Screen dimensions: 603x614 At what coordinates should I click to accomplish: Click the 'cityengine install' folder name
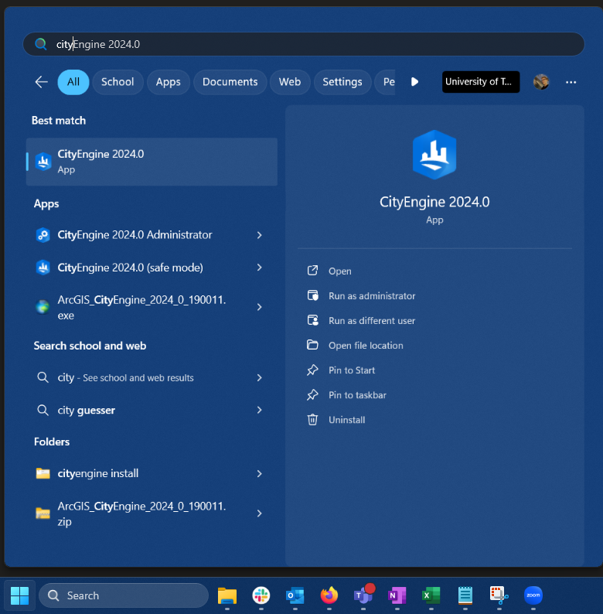[x=98, y=473]
